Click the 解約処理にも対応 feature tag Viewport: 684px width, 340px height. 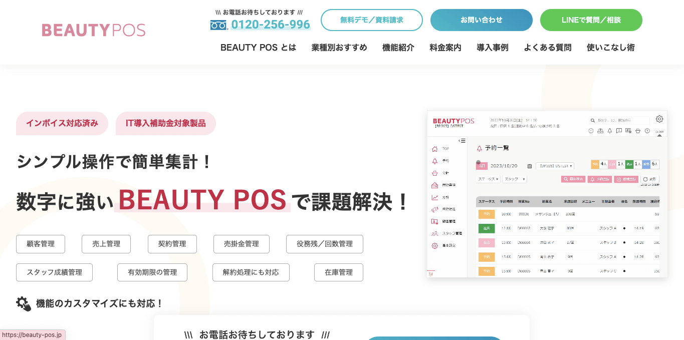[x=251, y=272]
